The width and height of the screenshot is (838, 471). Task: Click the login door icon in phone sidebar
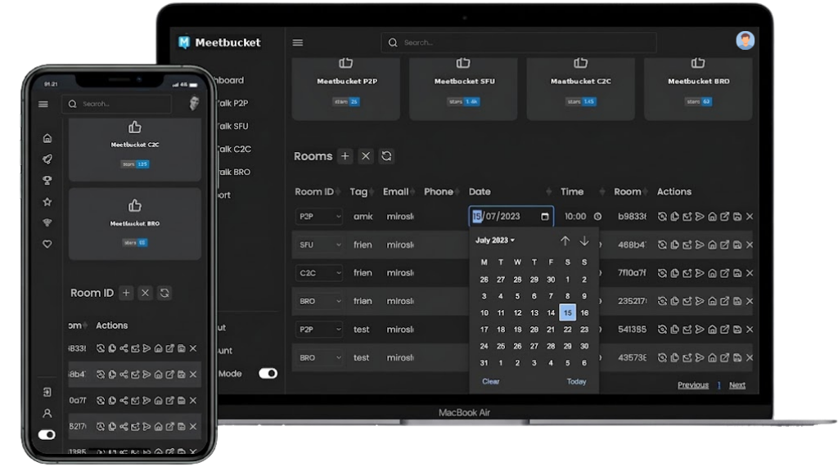coord(47,392)
